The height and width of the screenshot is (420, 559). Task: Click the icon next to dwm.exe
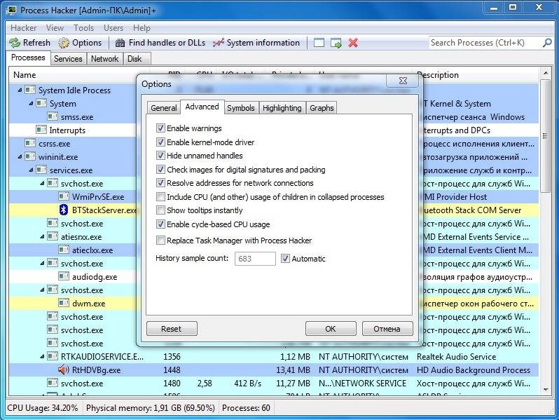[x=64, y=303]
